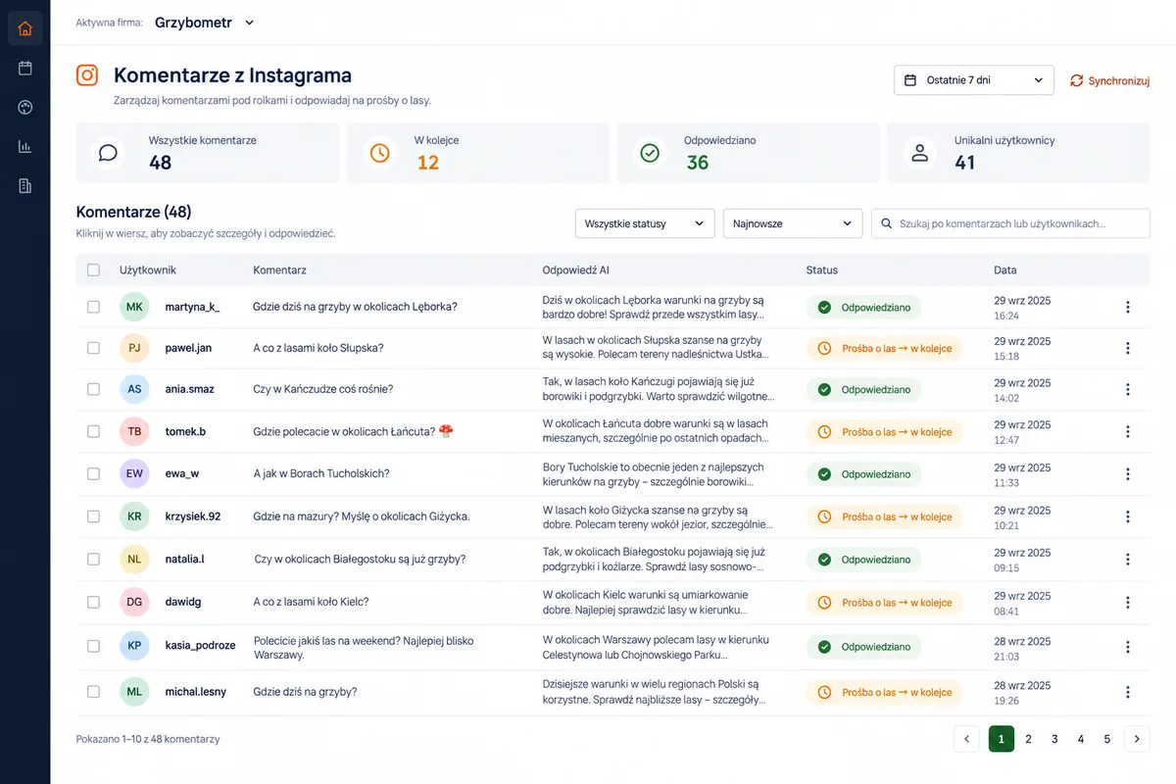Open the Ostatnie 7 dni date range dropdown
The image size is (1176, 784).
tap(973, 80)
